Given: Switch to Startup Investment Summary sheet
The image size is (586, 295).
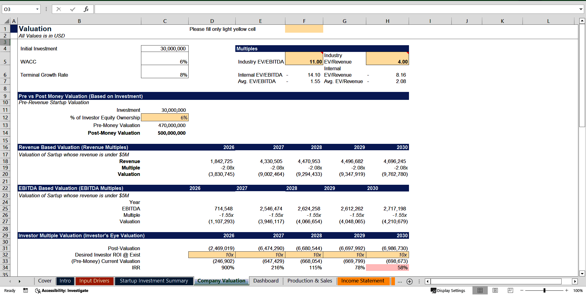Looking at the screenshot, I should coord(154,281).
